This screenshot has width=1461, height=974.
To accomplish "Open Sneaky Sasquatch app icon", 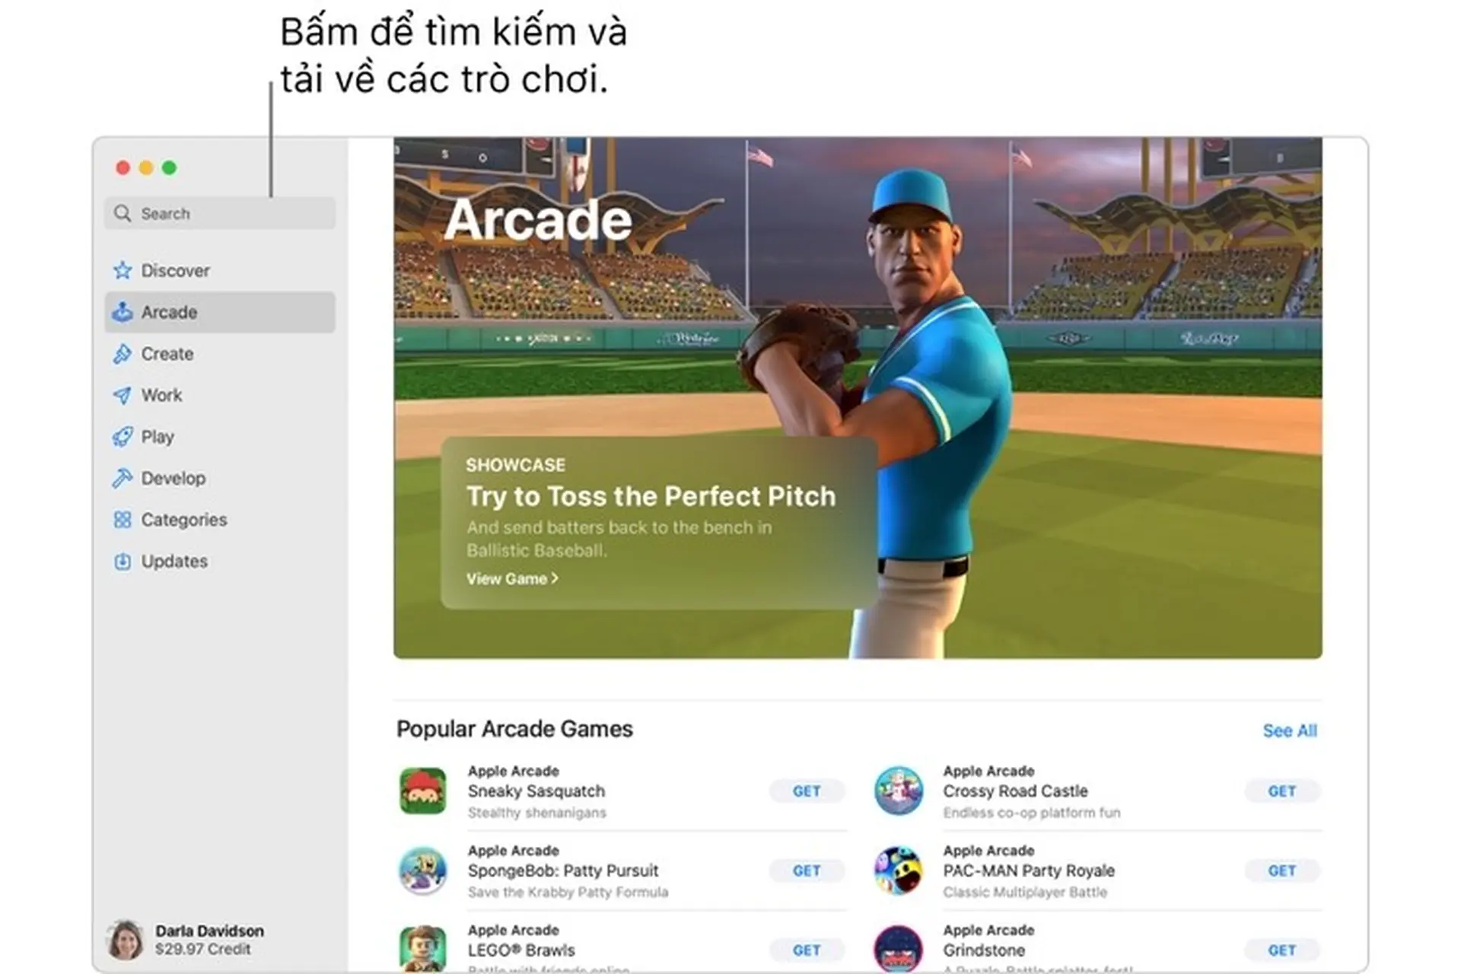I will point(422,791).
